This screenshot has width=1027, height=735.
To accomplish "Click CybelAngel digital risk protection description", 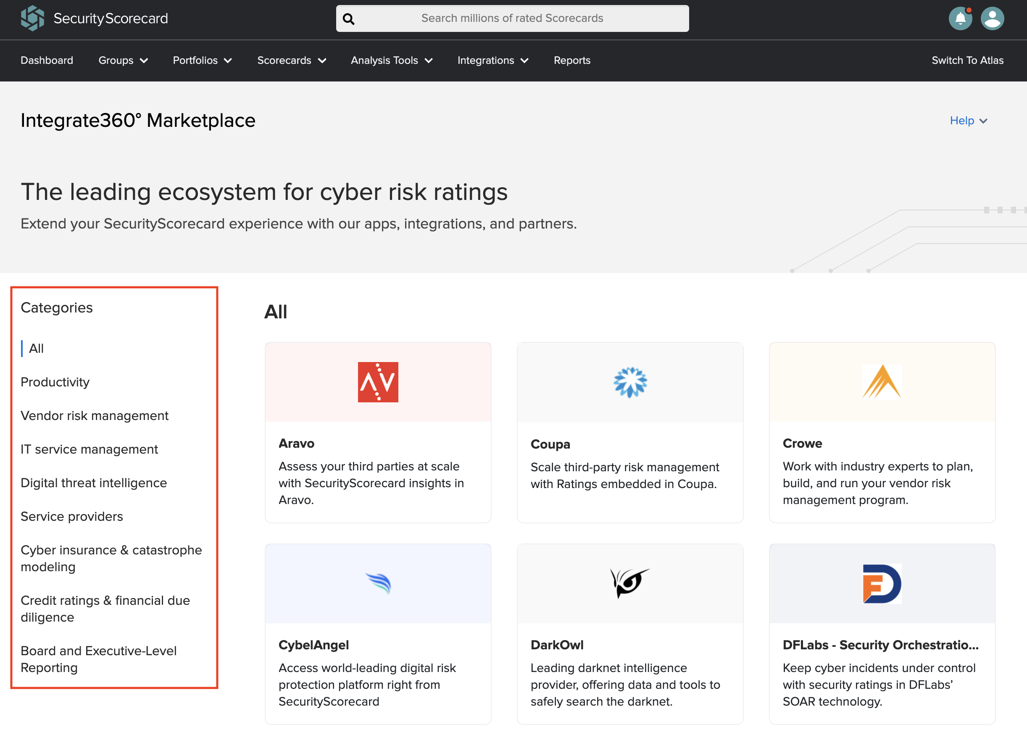I will (367, 684).
